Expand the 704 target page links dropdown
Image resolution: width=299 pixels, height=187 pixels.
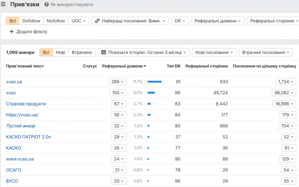(x=287, y=126)
